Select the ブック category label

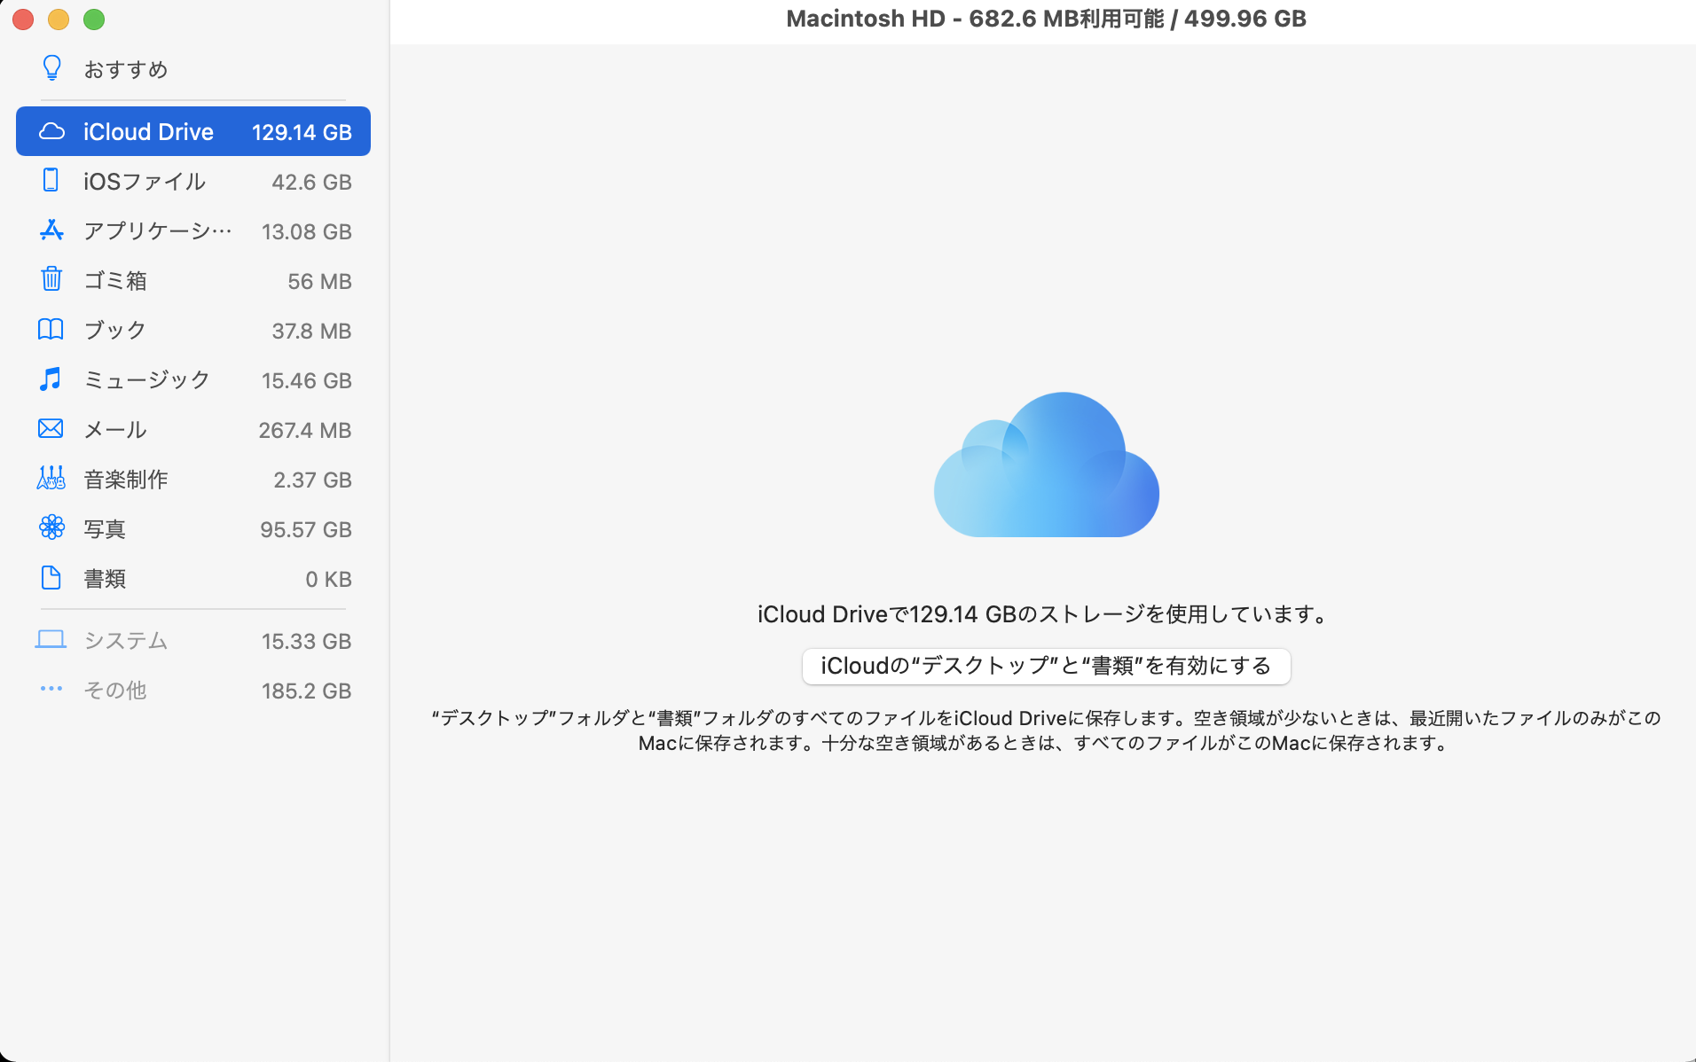click(115, 331)
